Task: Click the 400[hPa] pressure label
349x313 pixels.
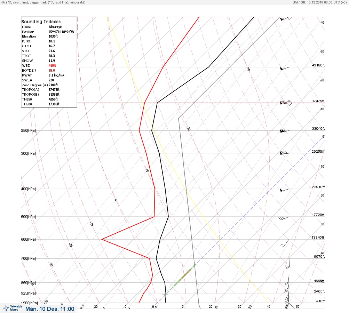Action: tap(28, 189)
